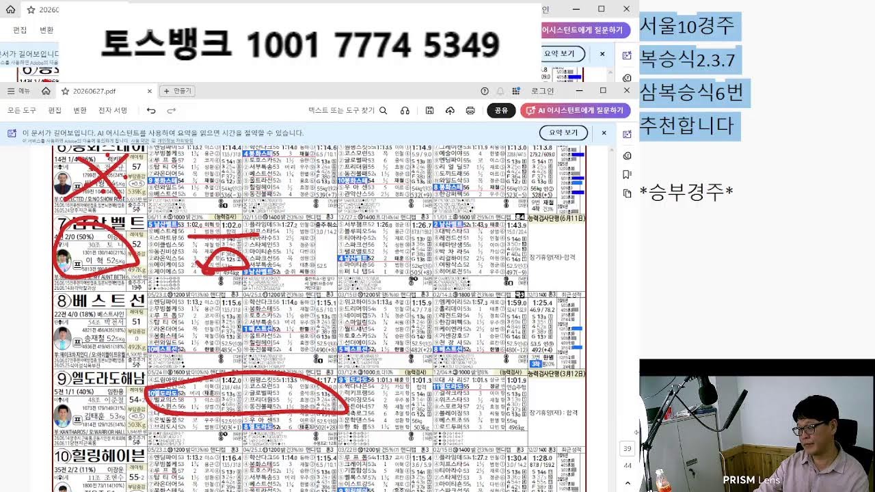Open bookmarks panel icon in right sidebar
The image size is (875, 492).
[x=627, y=175]
